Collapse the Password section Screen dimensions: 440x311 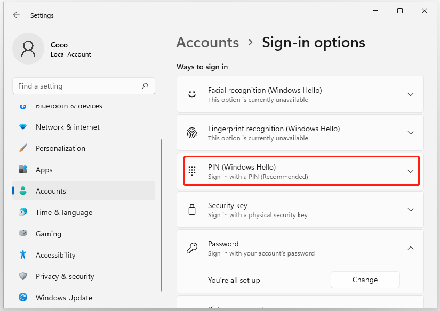410,248
